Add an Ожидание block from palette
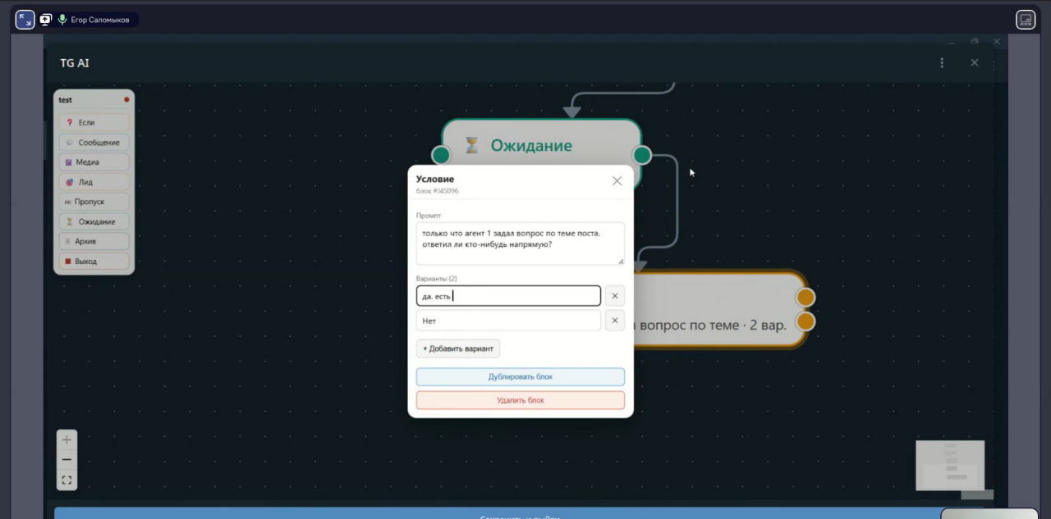 94,221
